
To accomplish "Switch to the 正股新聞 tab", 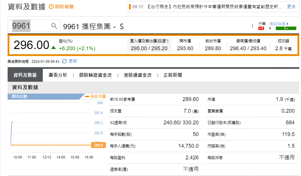I will [173, 75].
